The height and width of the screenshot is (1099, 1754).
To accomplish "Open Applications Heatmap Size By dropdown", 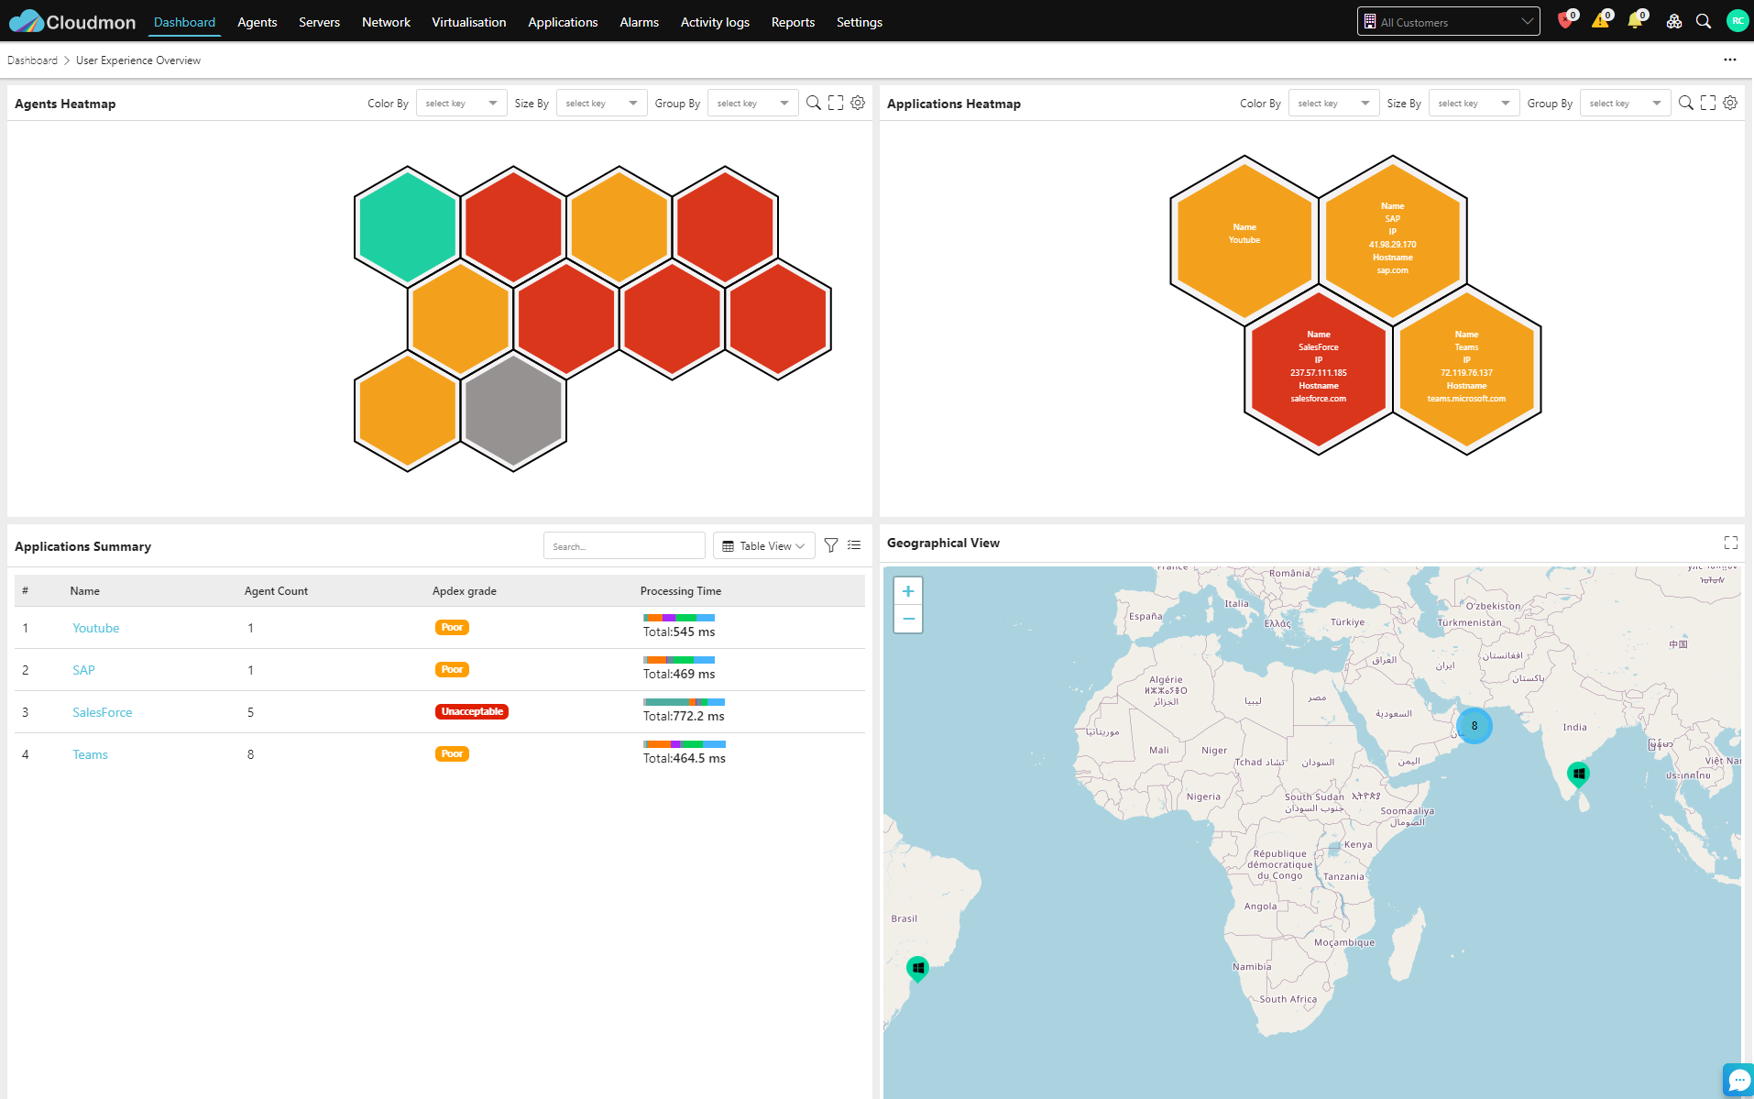I will click(x=1474, y=104).
